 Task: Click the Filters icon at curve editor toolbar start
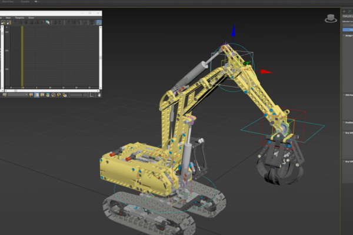[x=3, y=22]
